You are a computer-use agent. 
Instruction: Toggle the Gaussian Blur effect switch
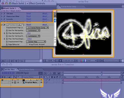[x=4, y=16]
